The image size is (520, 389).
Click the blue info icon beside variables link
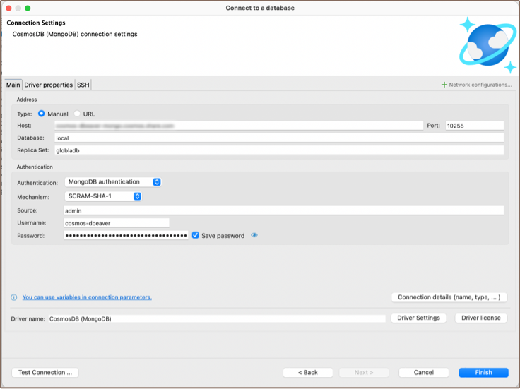click(14, 297)
